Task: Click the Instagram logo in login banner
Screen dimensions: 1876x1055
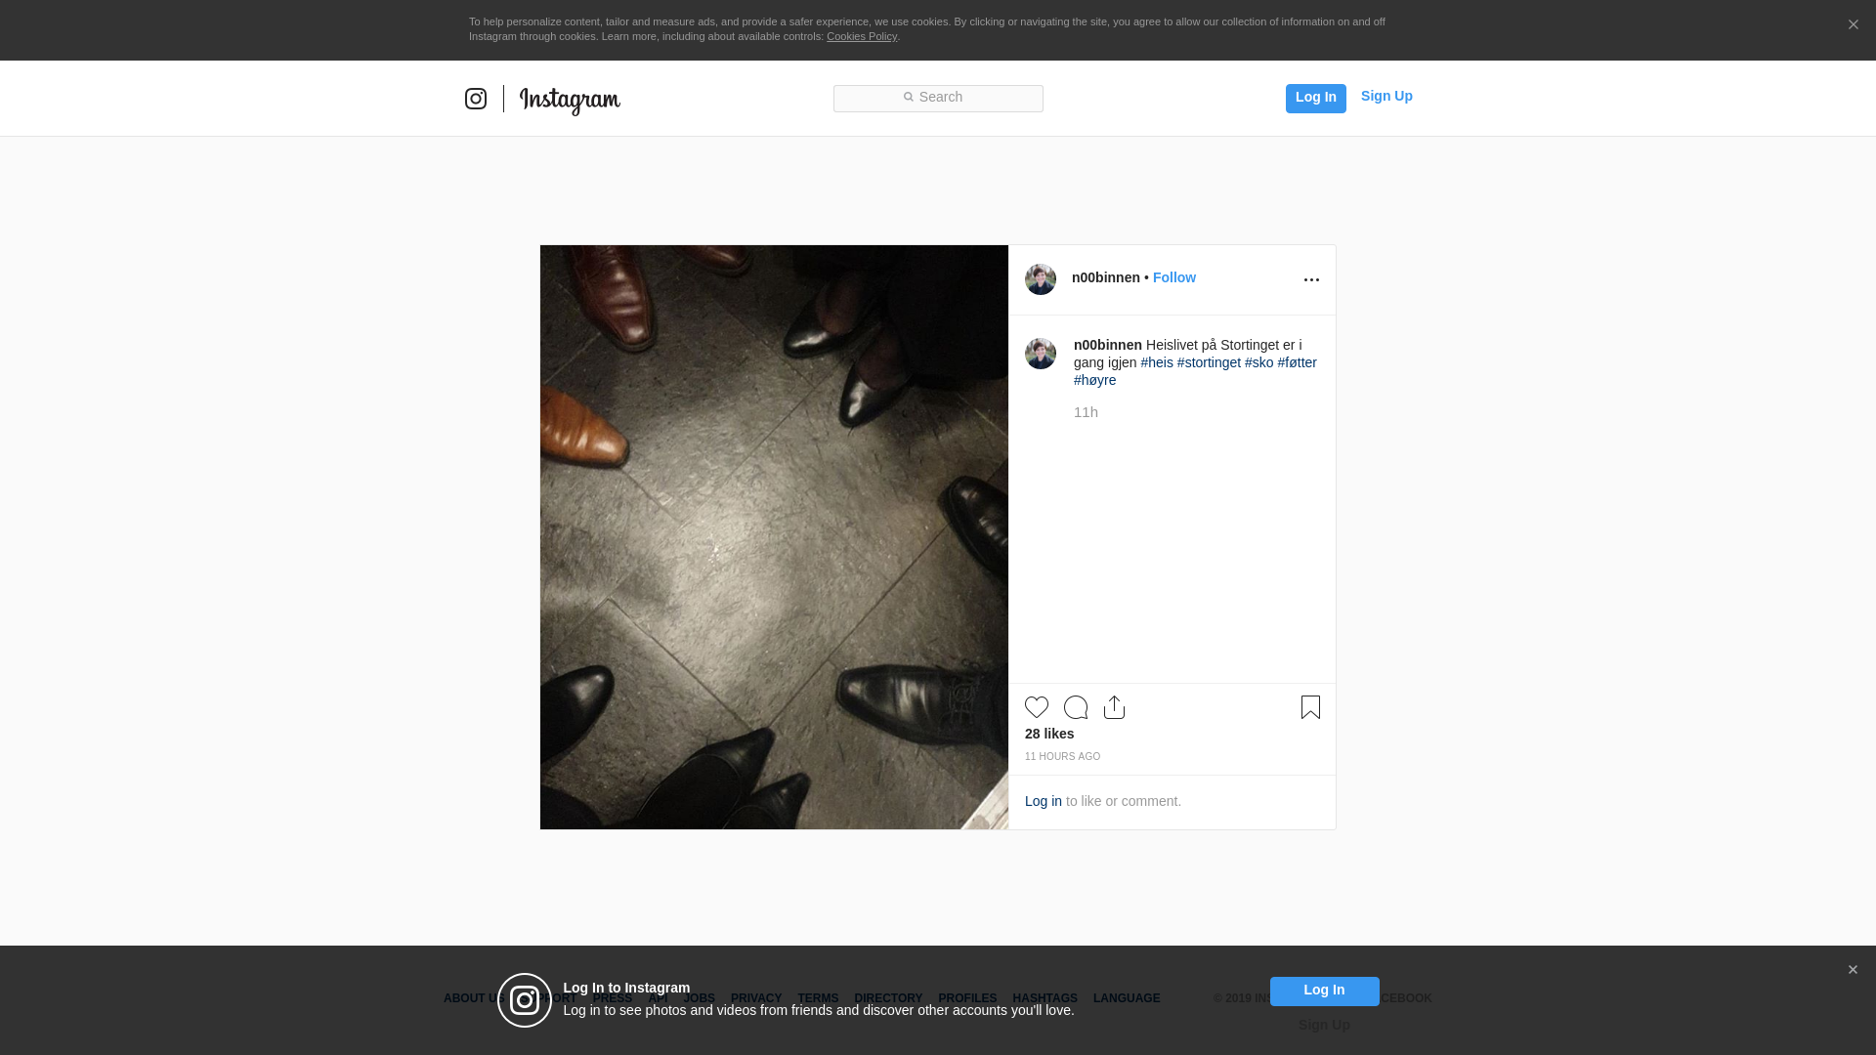Action: tap(525, 1000)
